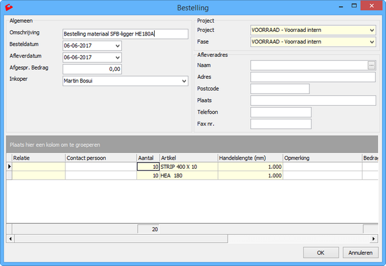The height and width of the screenshot is (266, 386).
Task: Click the Postcode input field
Action: coord(280,89)
